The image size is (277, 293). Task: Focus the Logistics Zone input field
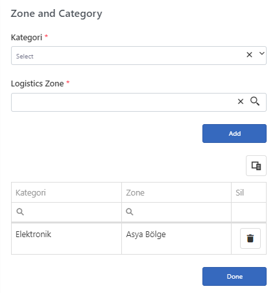(123, 102)
